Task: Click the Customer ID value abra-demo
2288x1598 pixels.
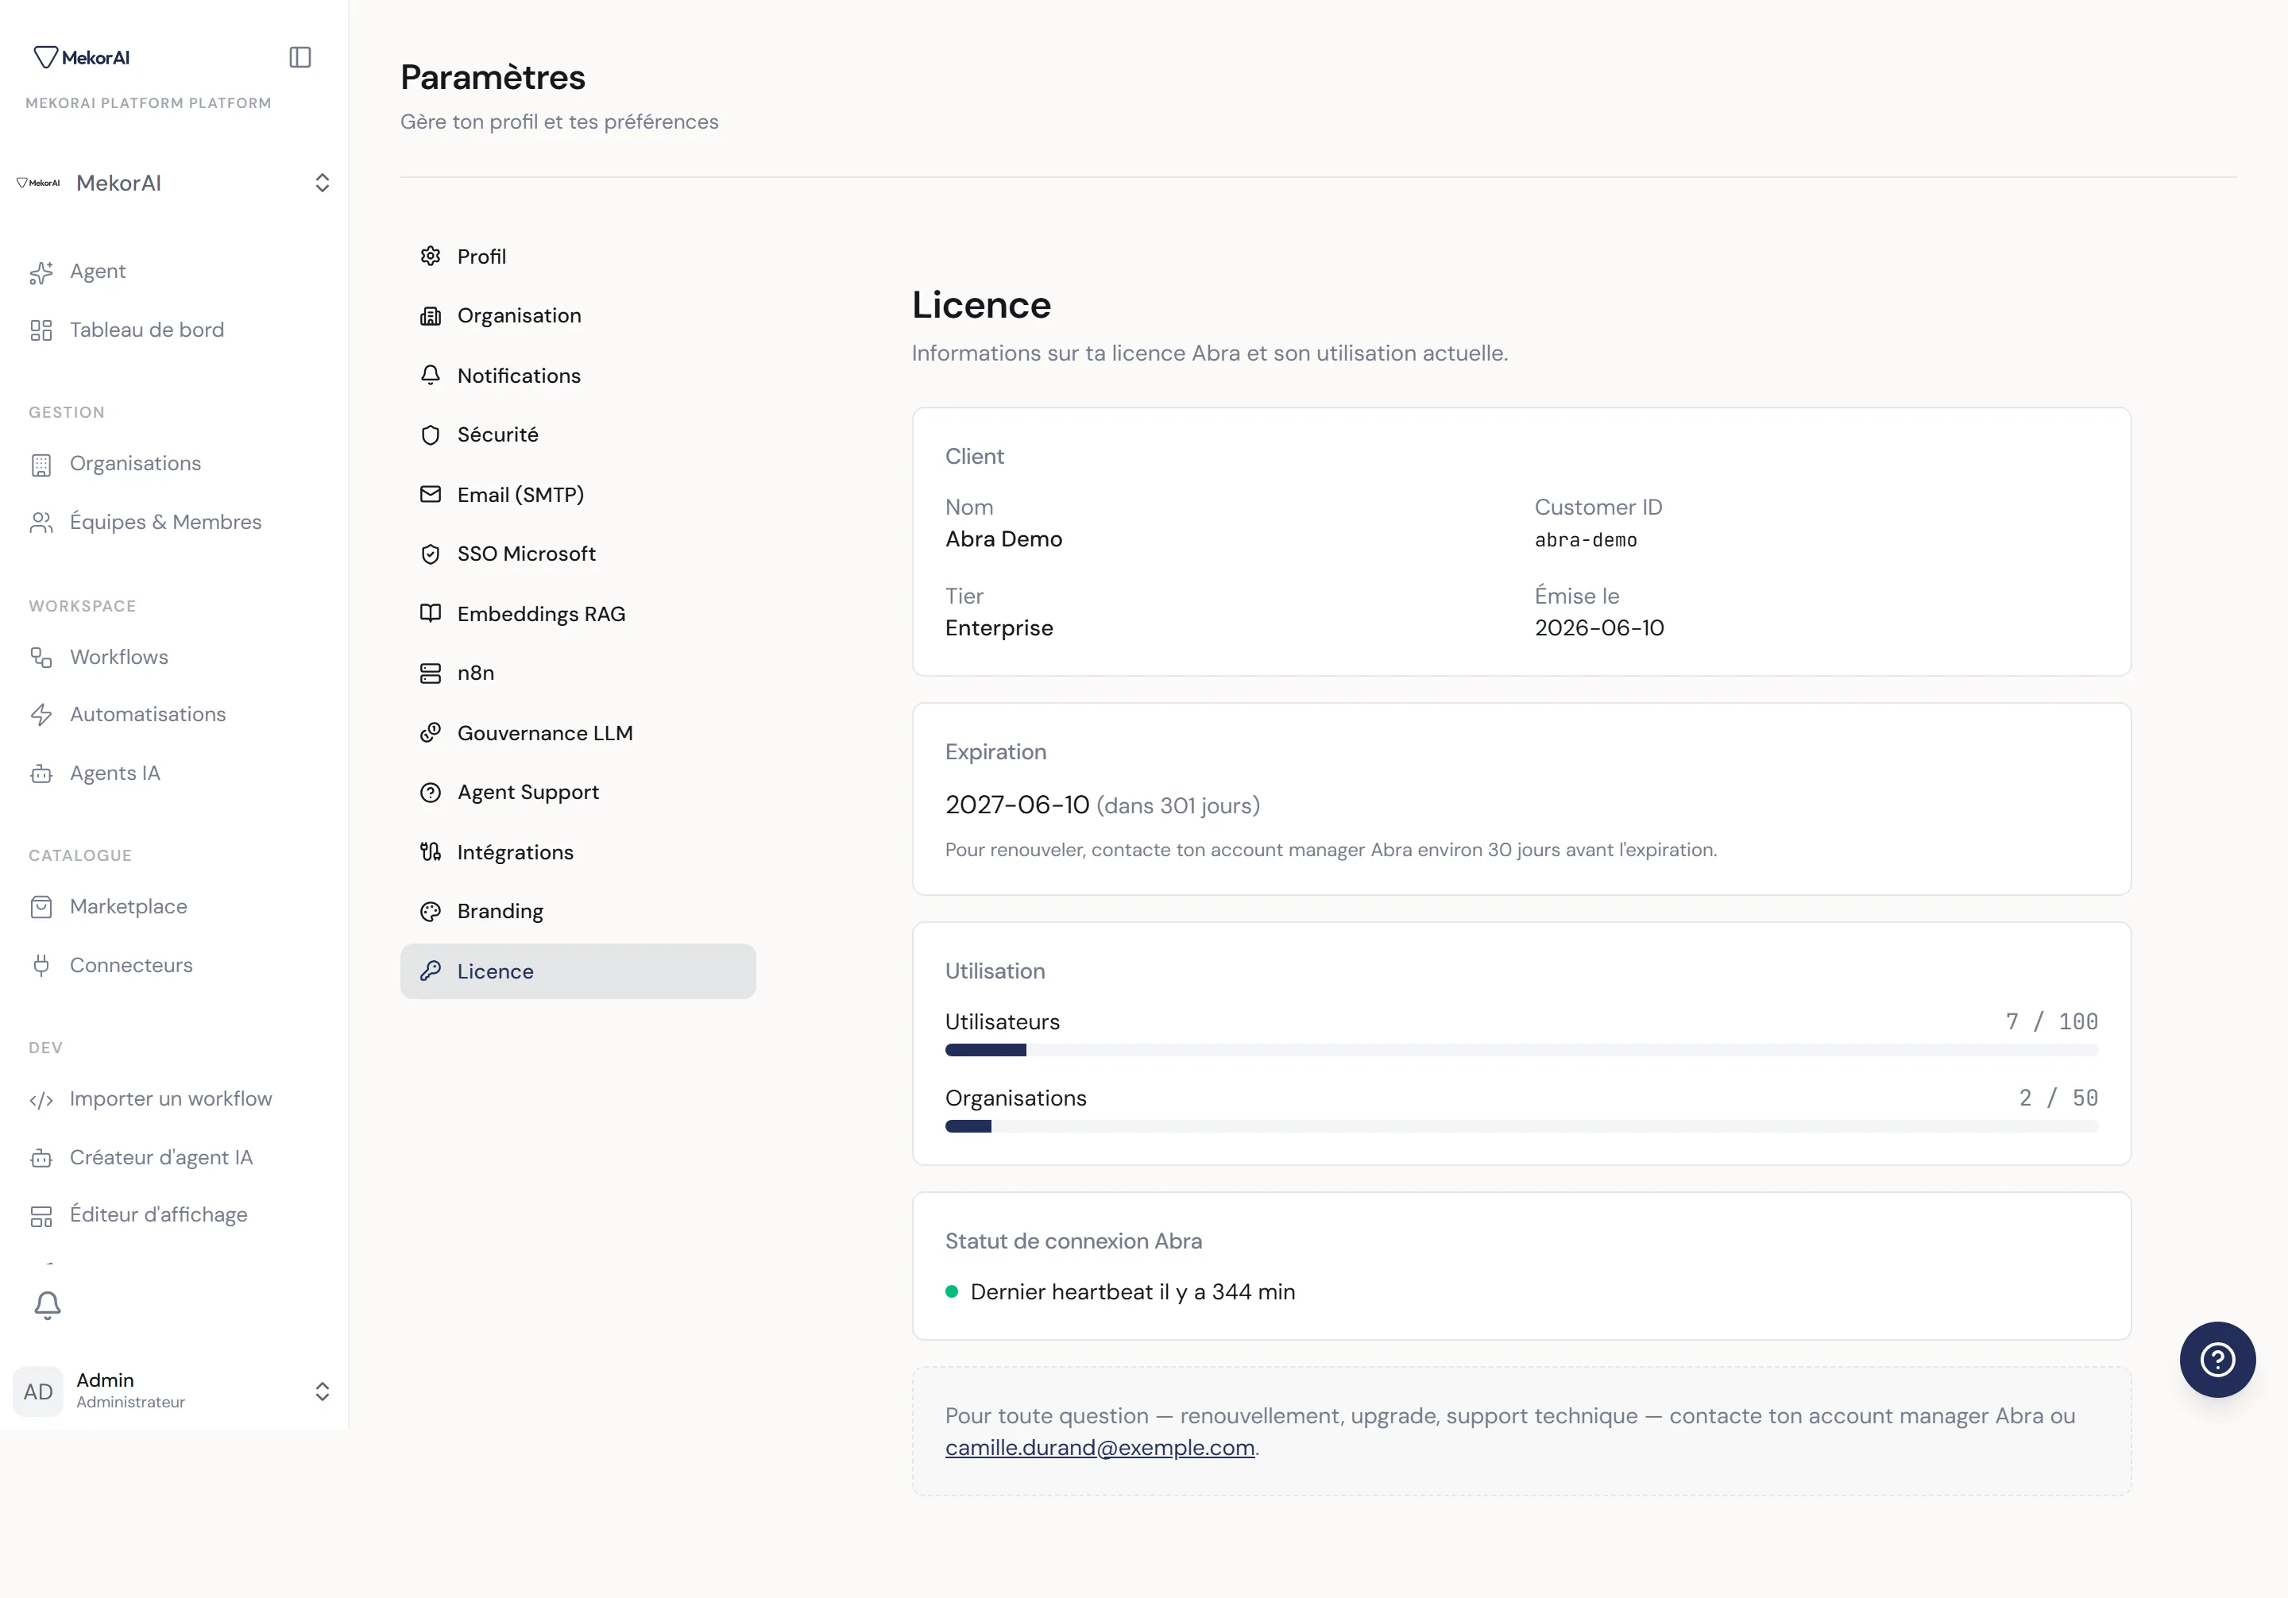Action: 1586,540
